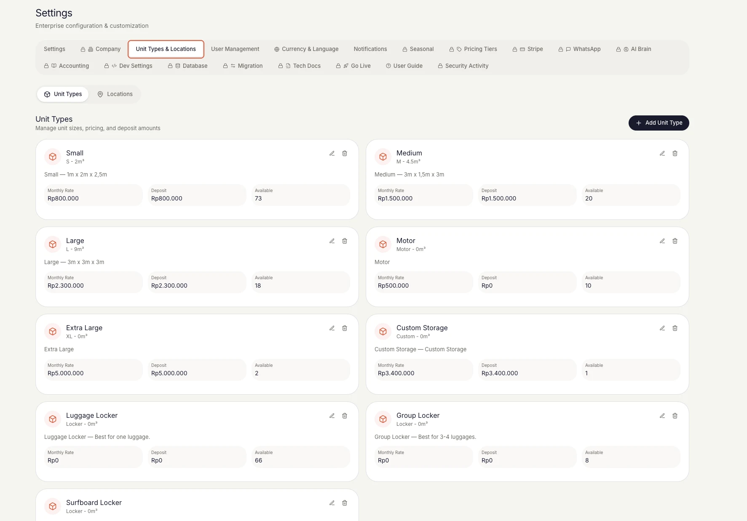This screenshot has width=747, height=521.
Task: Open the Migration tab
Action: (243, 66)
